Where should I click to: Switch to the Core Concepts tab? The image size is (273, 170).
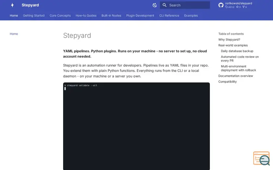[x=60, y=16]
